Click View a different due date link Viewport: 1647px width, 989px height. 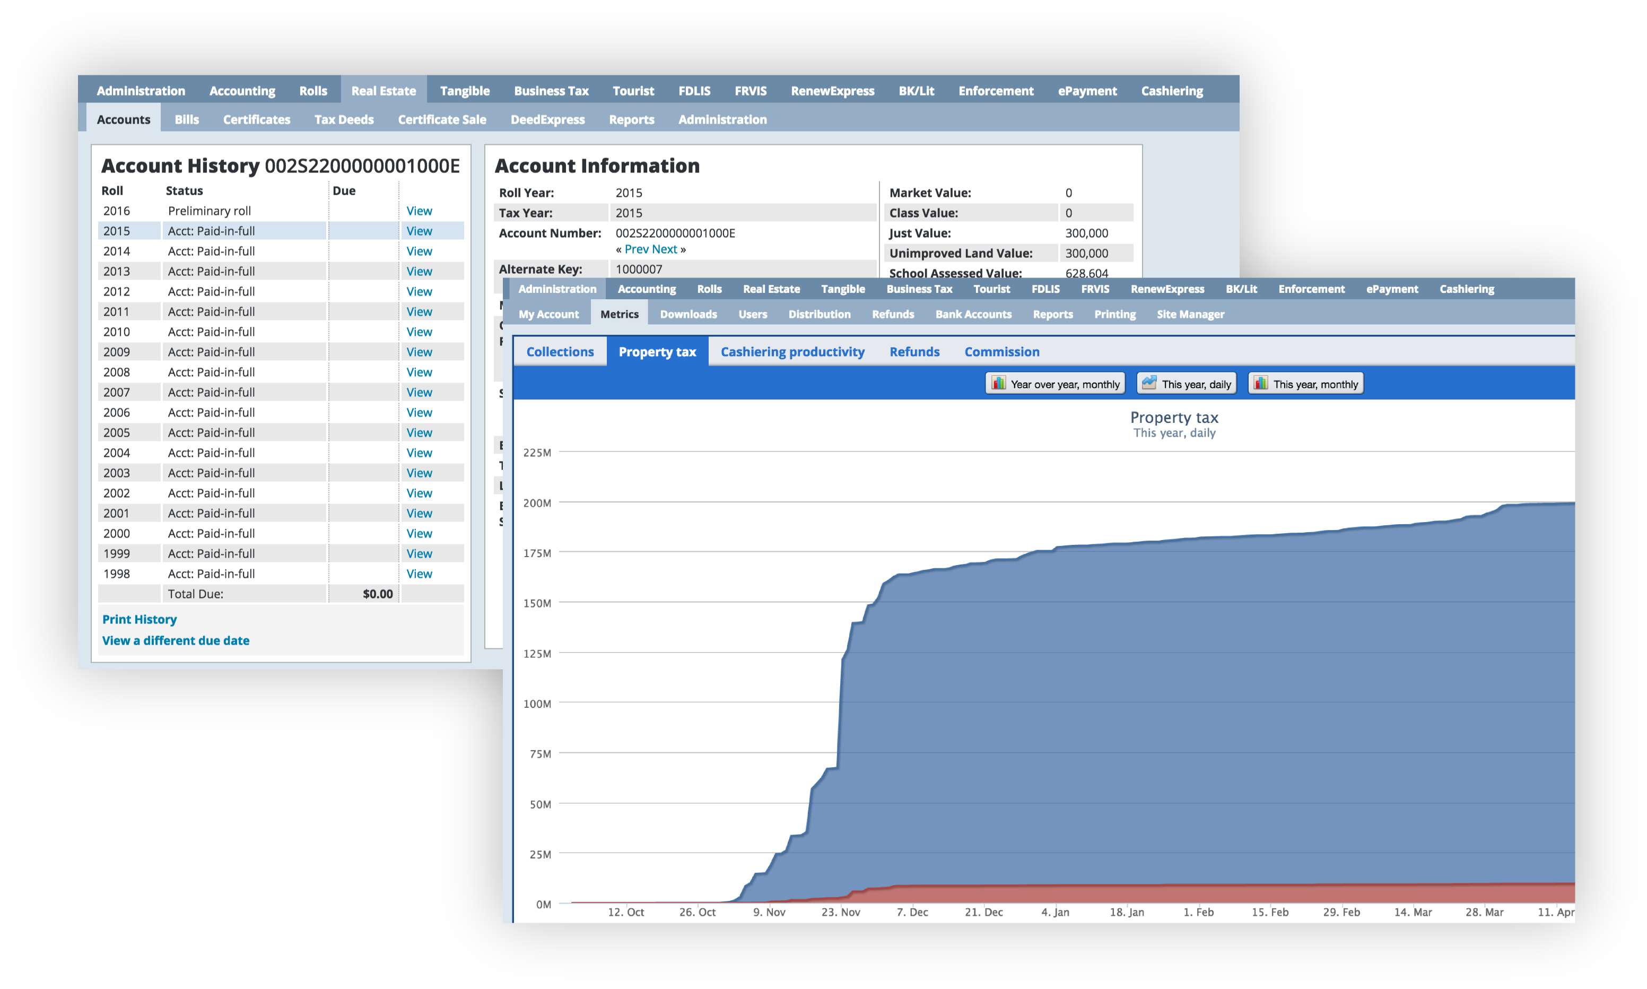point(175,640)
